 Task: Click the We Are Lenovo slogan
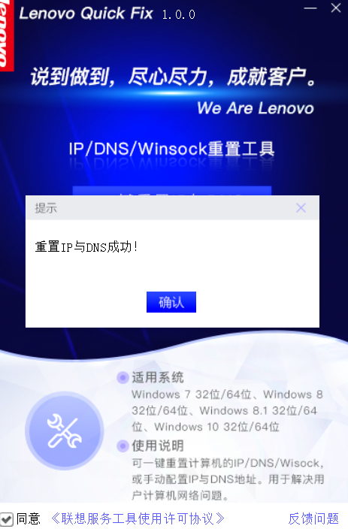point(256,108)
